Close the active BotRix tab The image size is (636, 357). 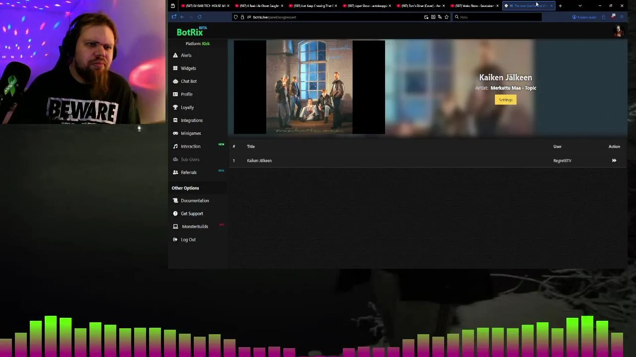click(x=551, y=5)
